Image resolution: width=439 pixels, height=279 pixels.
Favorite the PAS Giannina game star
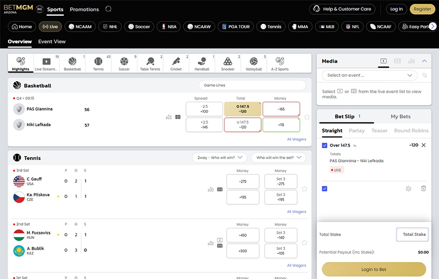point(307,117)
